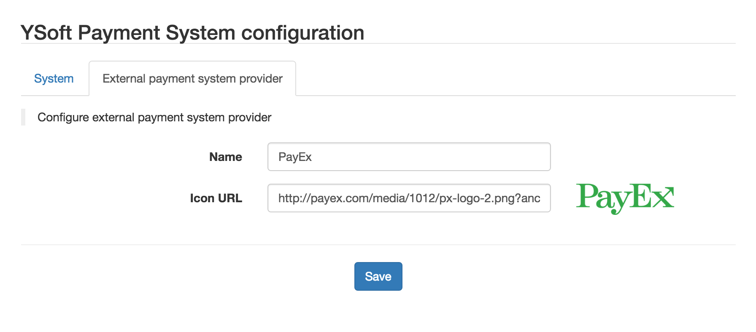Focus the Name input field
756x332 pixels.
408,157
